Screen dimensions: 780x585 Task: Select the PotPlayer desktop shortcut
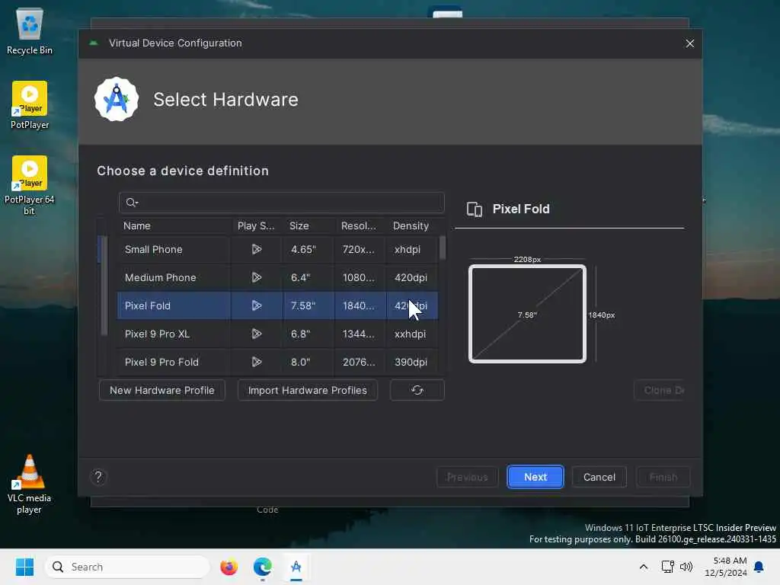click(x=30, y=105)
